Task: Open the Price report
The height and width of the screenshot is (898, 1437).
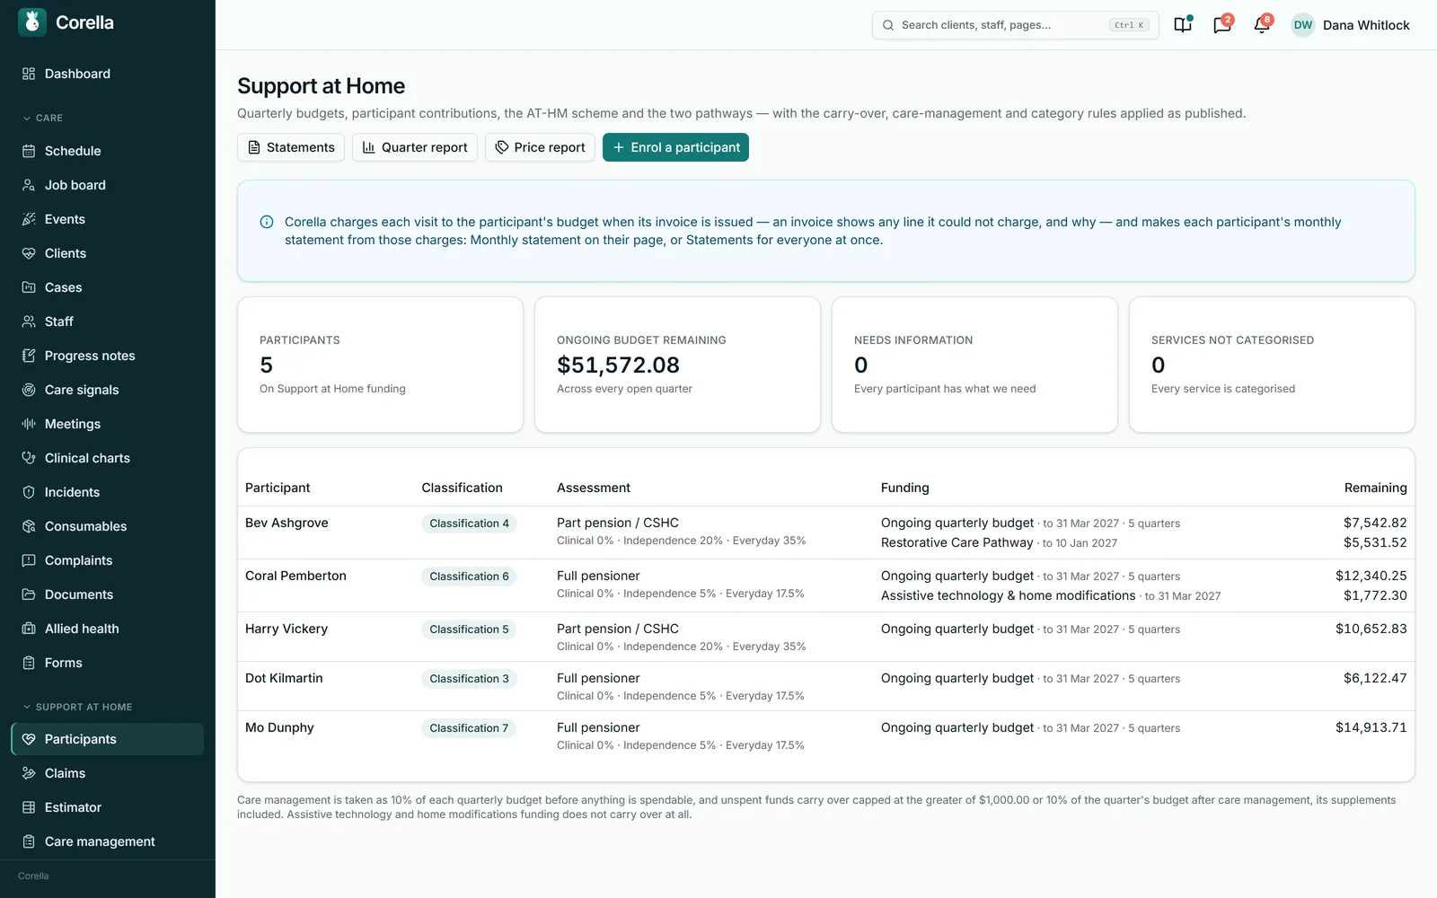Action: 540,147
